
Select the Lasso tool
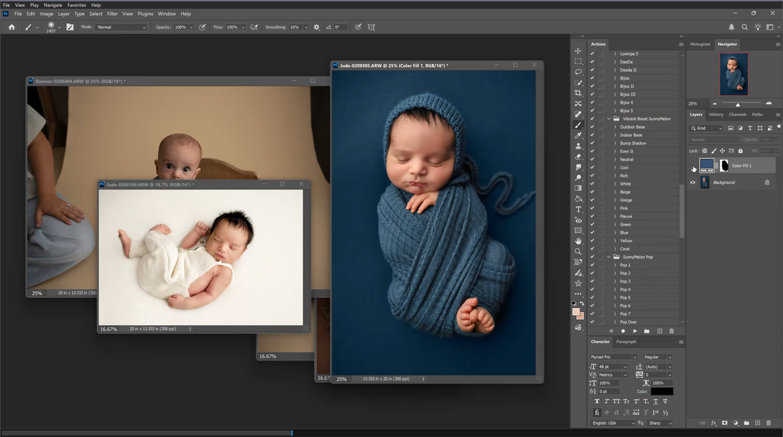(578, 72)
